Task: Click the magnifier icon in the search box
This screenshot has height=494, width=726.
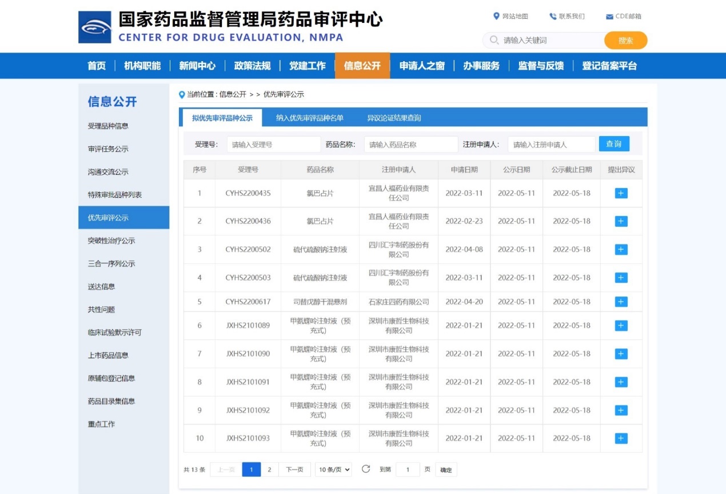Action: click(x=494, y=41)
